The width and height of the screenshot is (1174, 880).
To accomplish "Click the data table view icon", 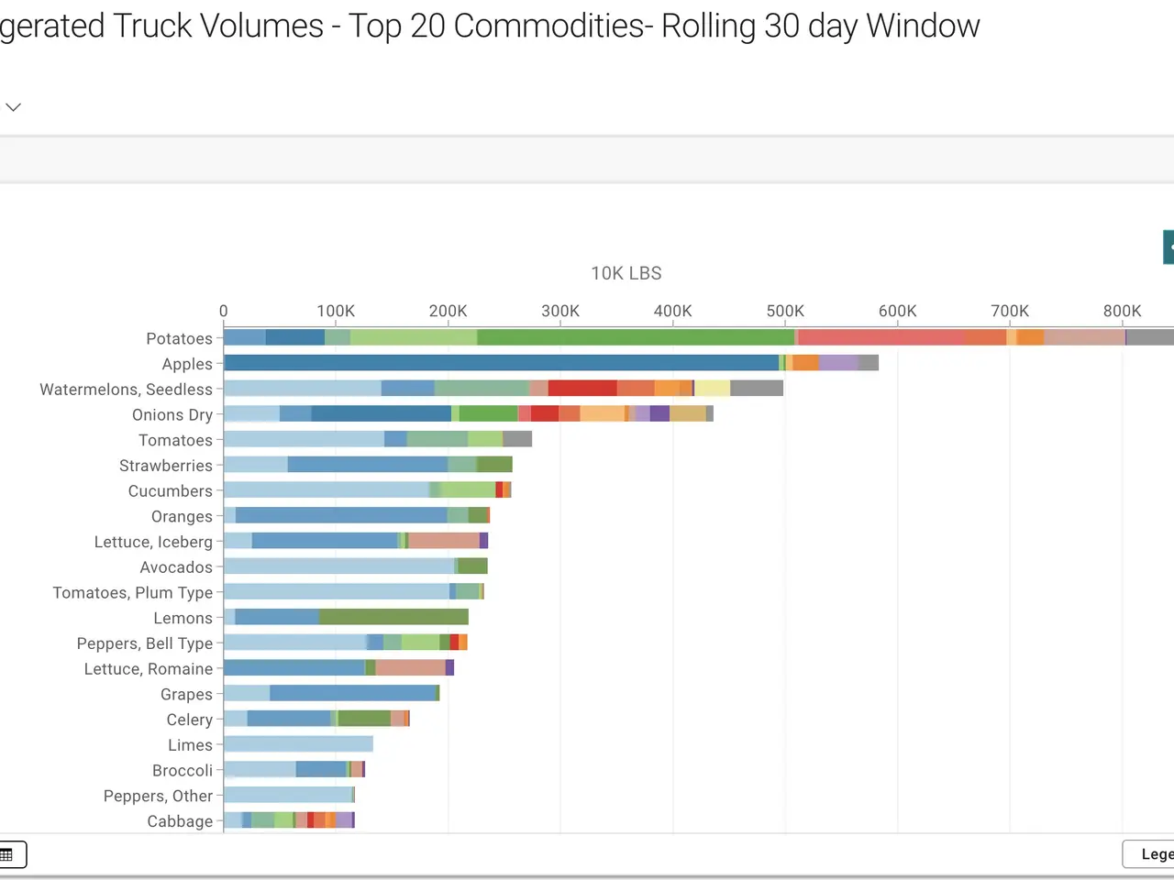I will [9, 854].
